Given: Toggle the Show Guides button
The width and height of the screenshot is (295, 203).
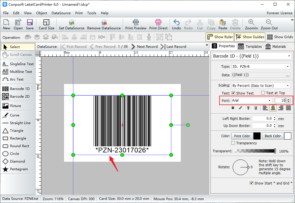Looking at the screenshot, I should pyautogui.click(x=250, y=37).
